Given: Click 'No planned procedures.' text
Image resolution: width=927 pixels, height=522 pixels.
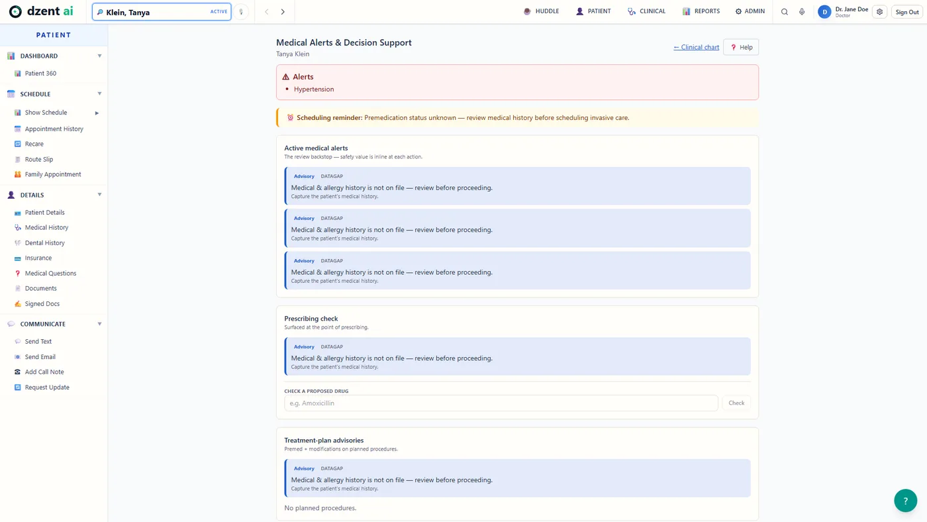Looking at the screenshot, I should pos(320,508).
